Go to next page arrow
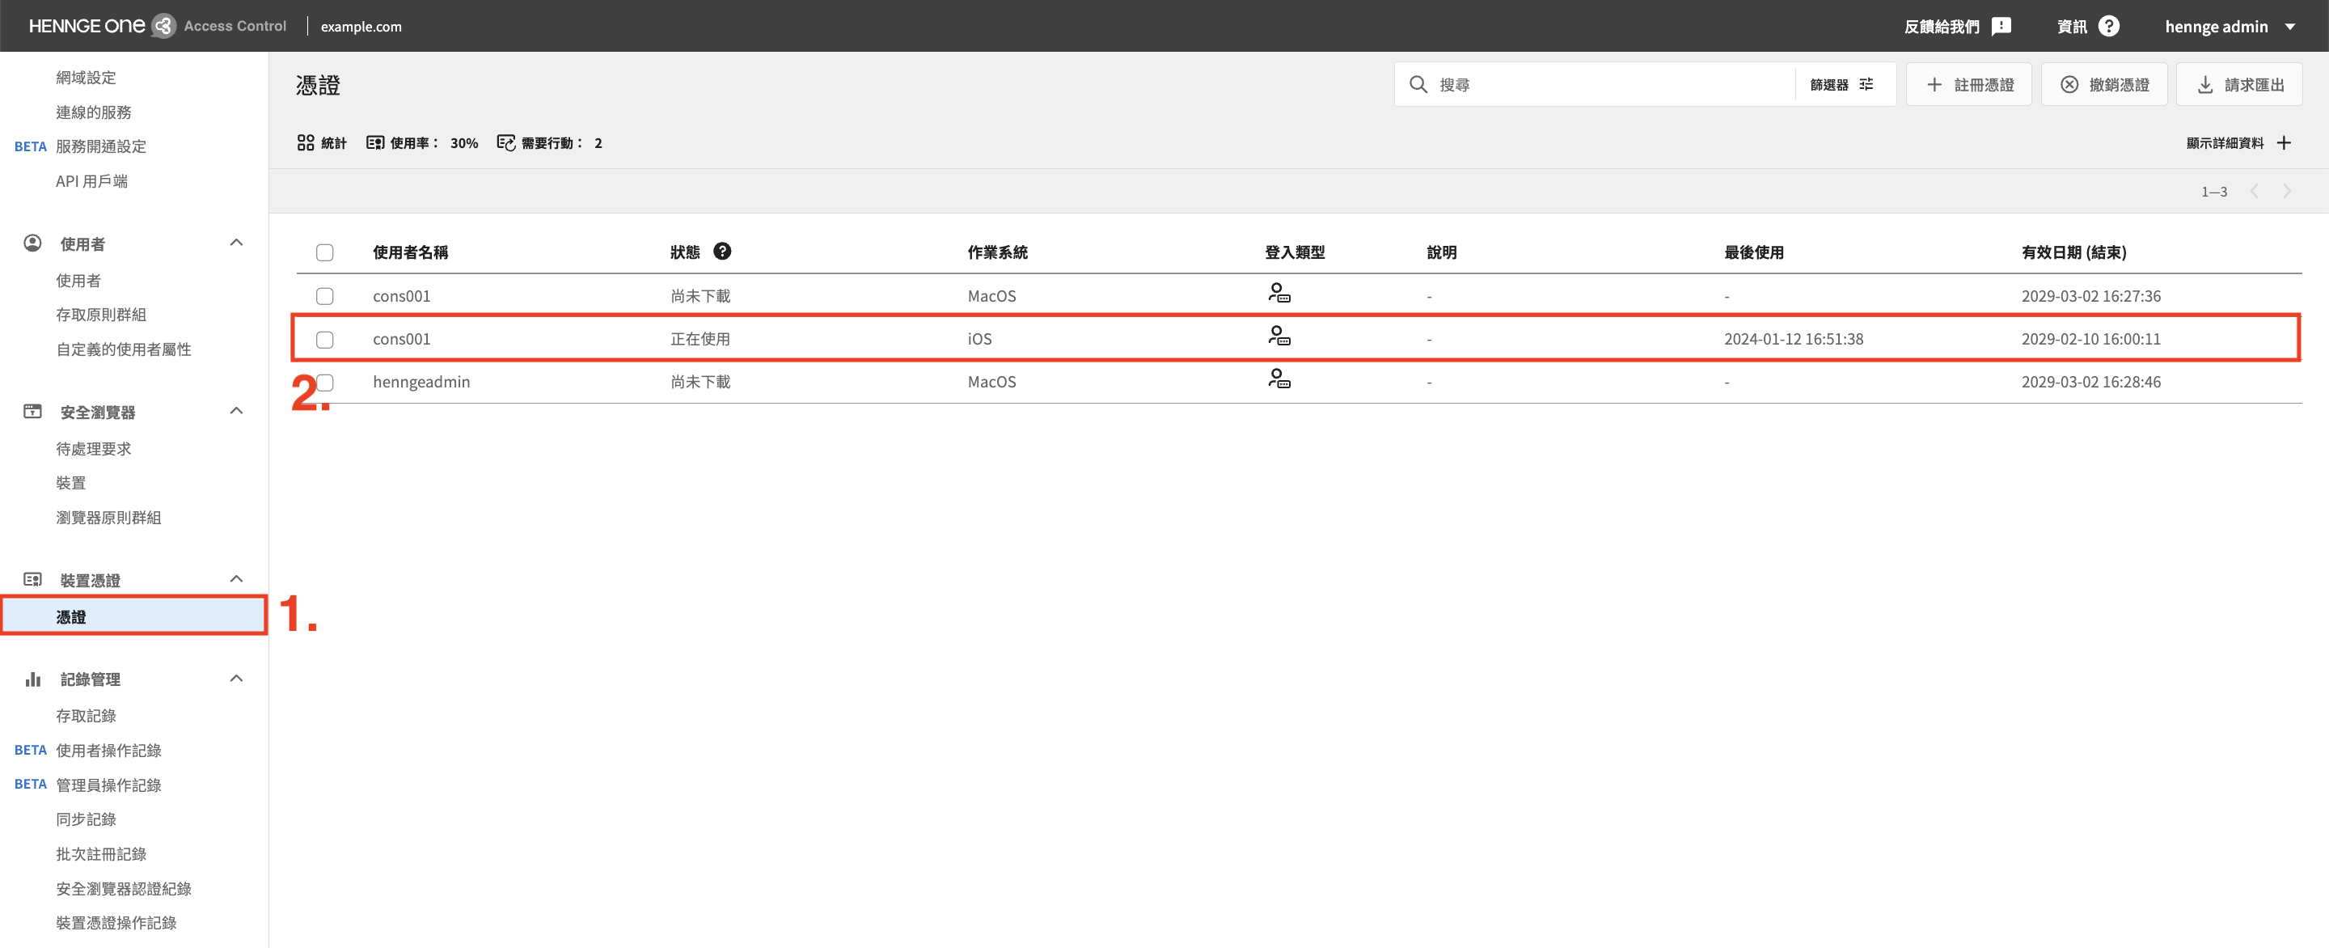This screenshot has width=2329, height=948. pyautogui.click(x=2286, y=191)
